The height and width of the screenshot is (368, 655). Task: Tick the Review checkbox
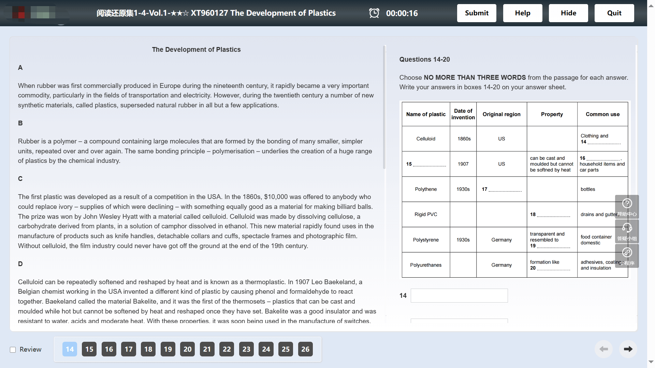13,350
